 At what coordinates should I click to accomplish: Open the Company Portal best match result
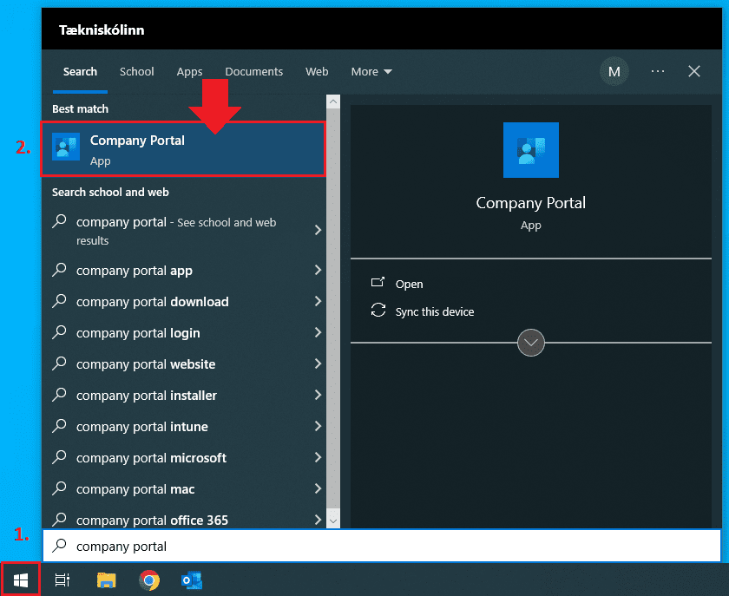(183, 149)
